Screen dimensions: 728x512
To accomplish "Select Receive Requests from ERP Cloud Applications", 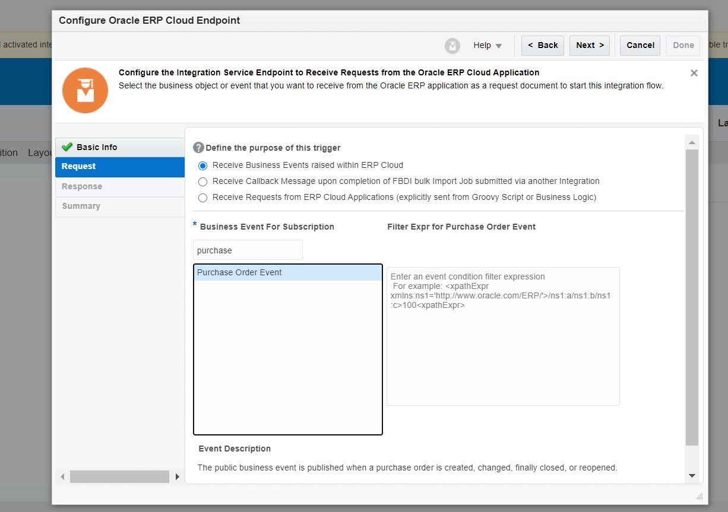I will pyautogui.click(x=203, y=198).
